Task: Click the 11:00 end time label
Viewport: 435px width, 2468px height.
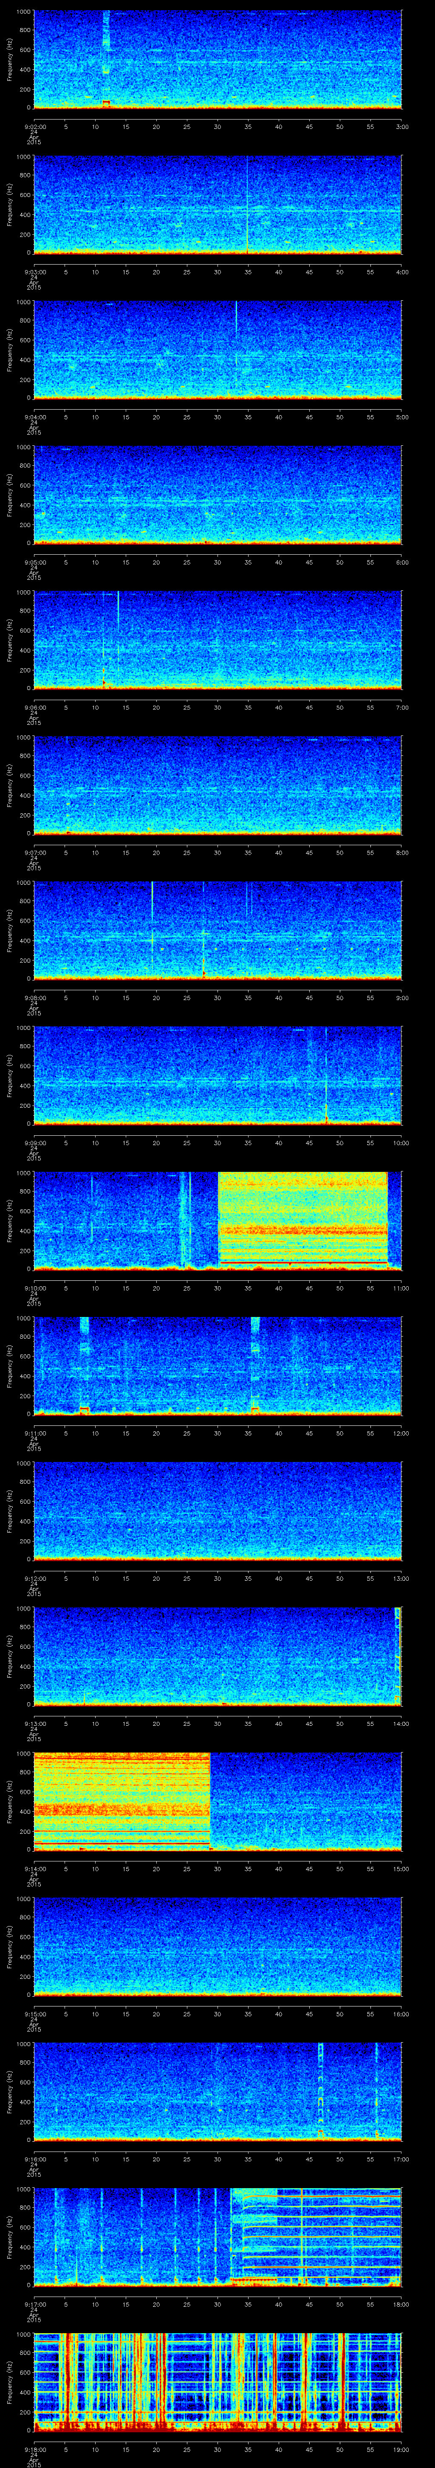Action: click(x=401, y=1288)
